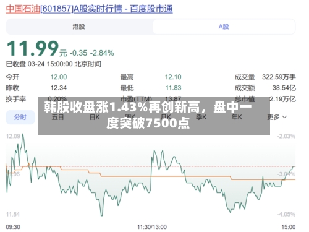
Task: Click the -0.35 price change value
Action: (x=78, y=53)
